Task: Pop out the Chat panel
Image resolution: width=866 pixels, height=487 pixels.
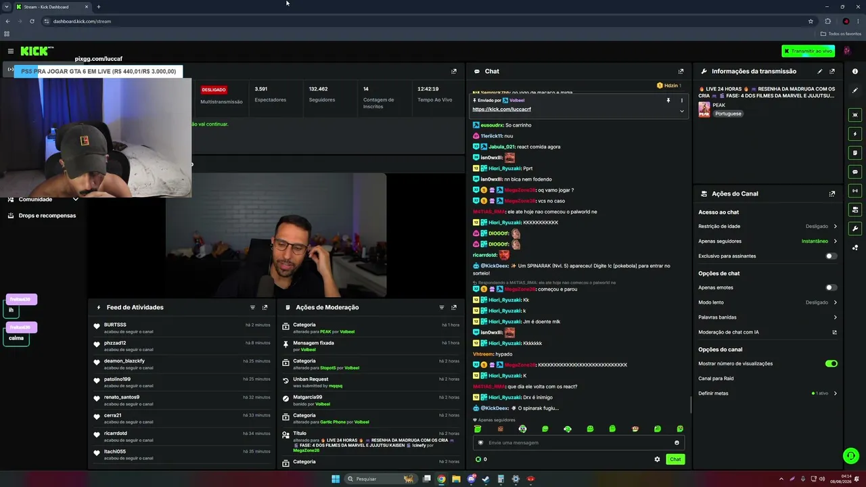Action: (x=681, y=71)
